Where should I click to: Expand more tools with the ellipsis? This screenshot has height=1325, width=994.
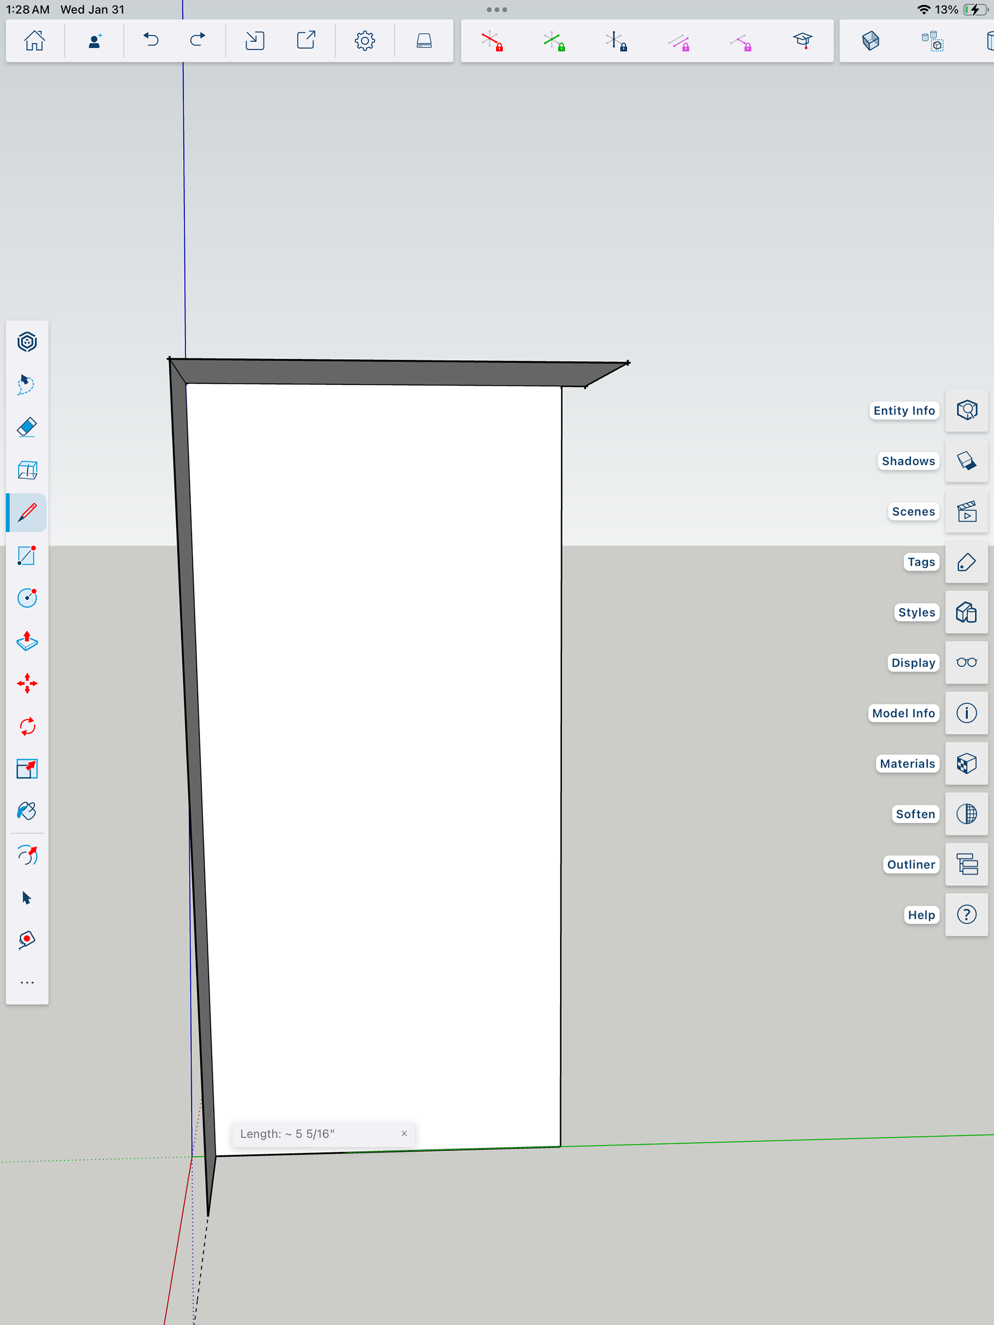point(27,982)
